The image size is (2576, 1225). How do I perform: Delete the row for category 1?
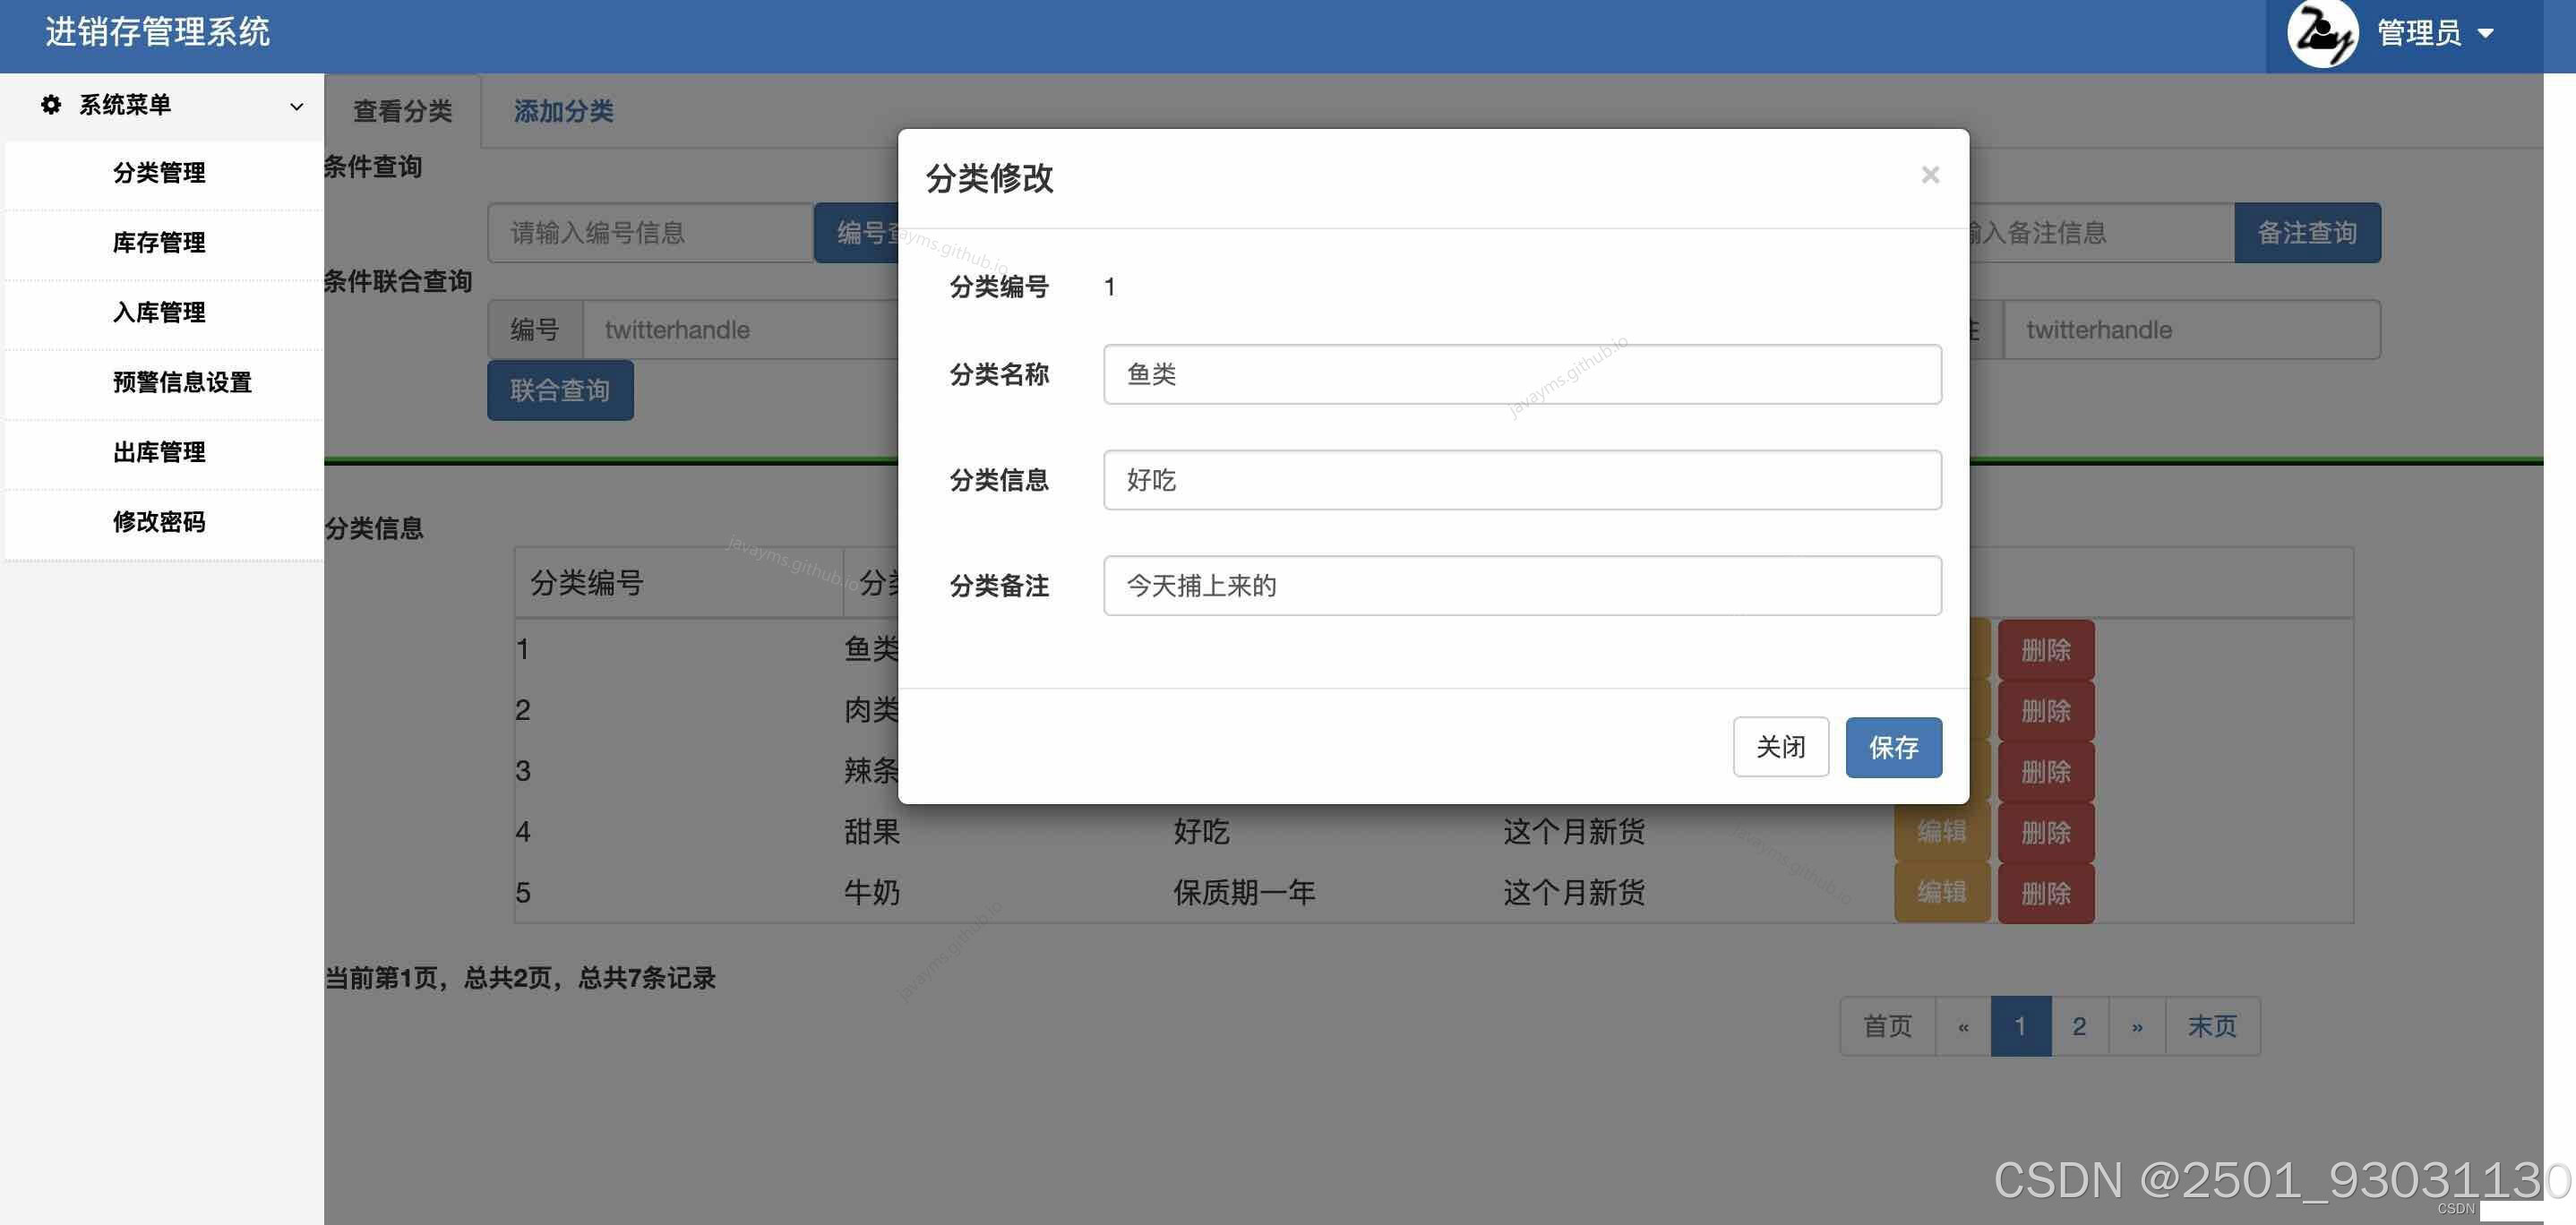pos(2045,650)
